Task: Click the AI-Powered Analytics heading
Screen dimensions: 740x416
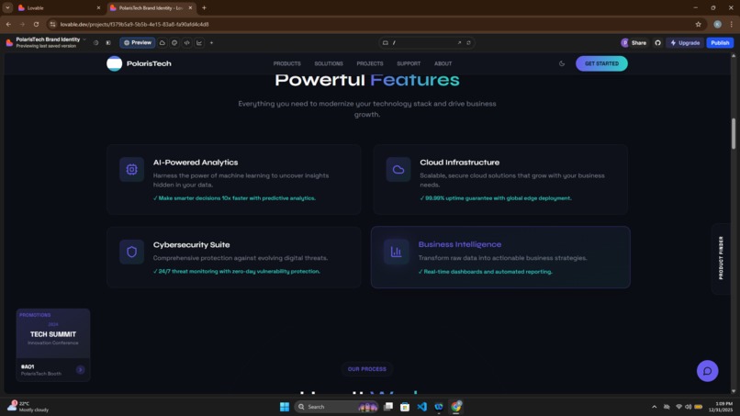Action: click(196, 162)
